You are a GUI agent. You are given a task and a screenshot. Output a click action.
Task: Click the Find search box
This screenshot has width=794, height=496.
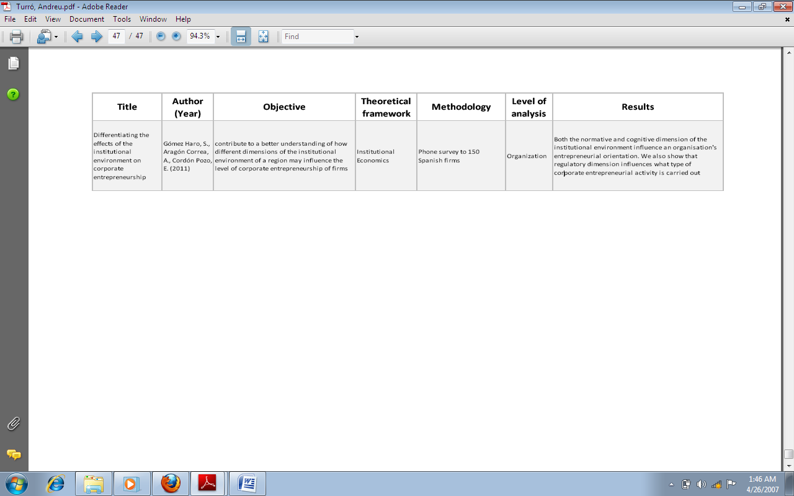tap(318, 37)
